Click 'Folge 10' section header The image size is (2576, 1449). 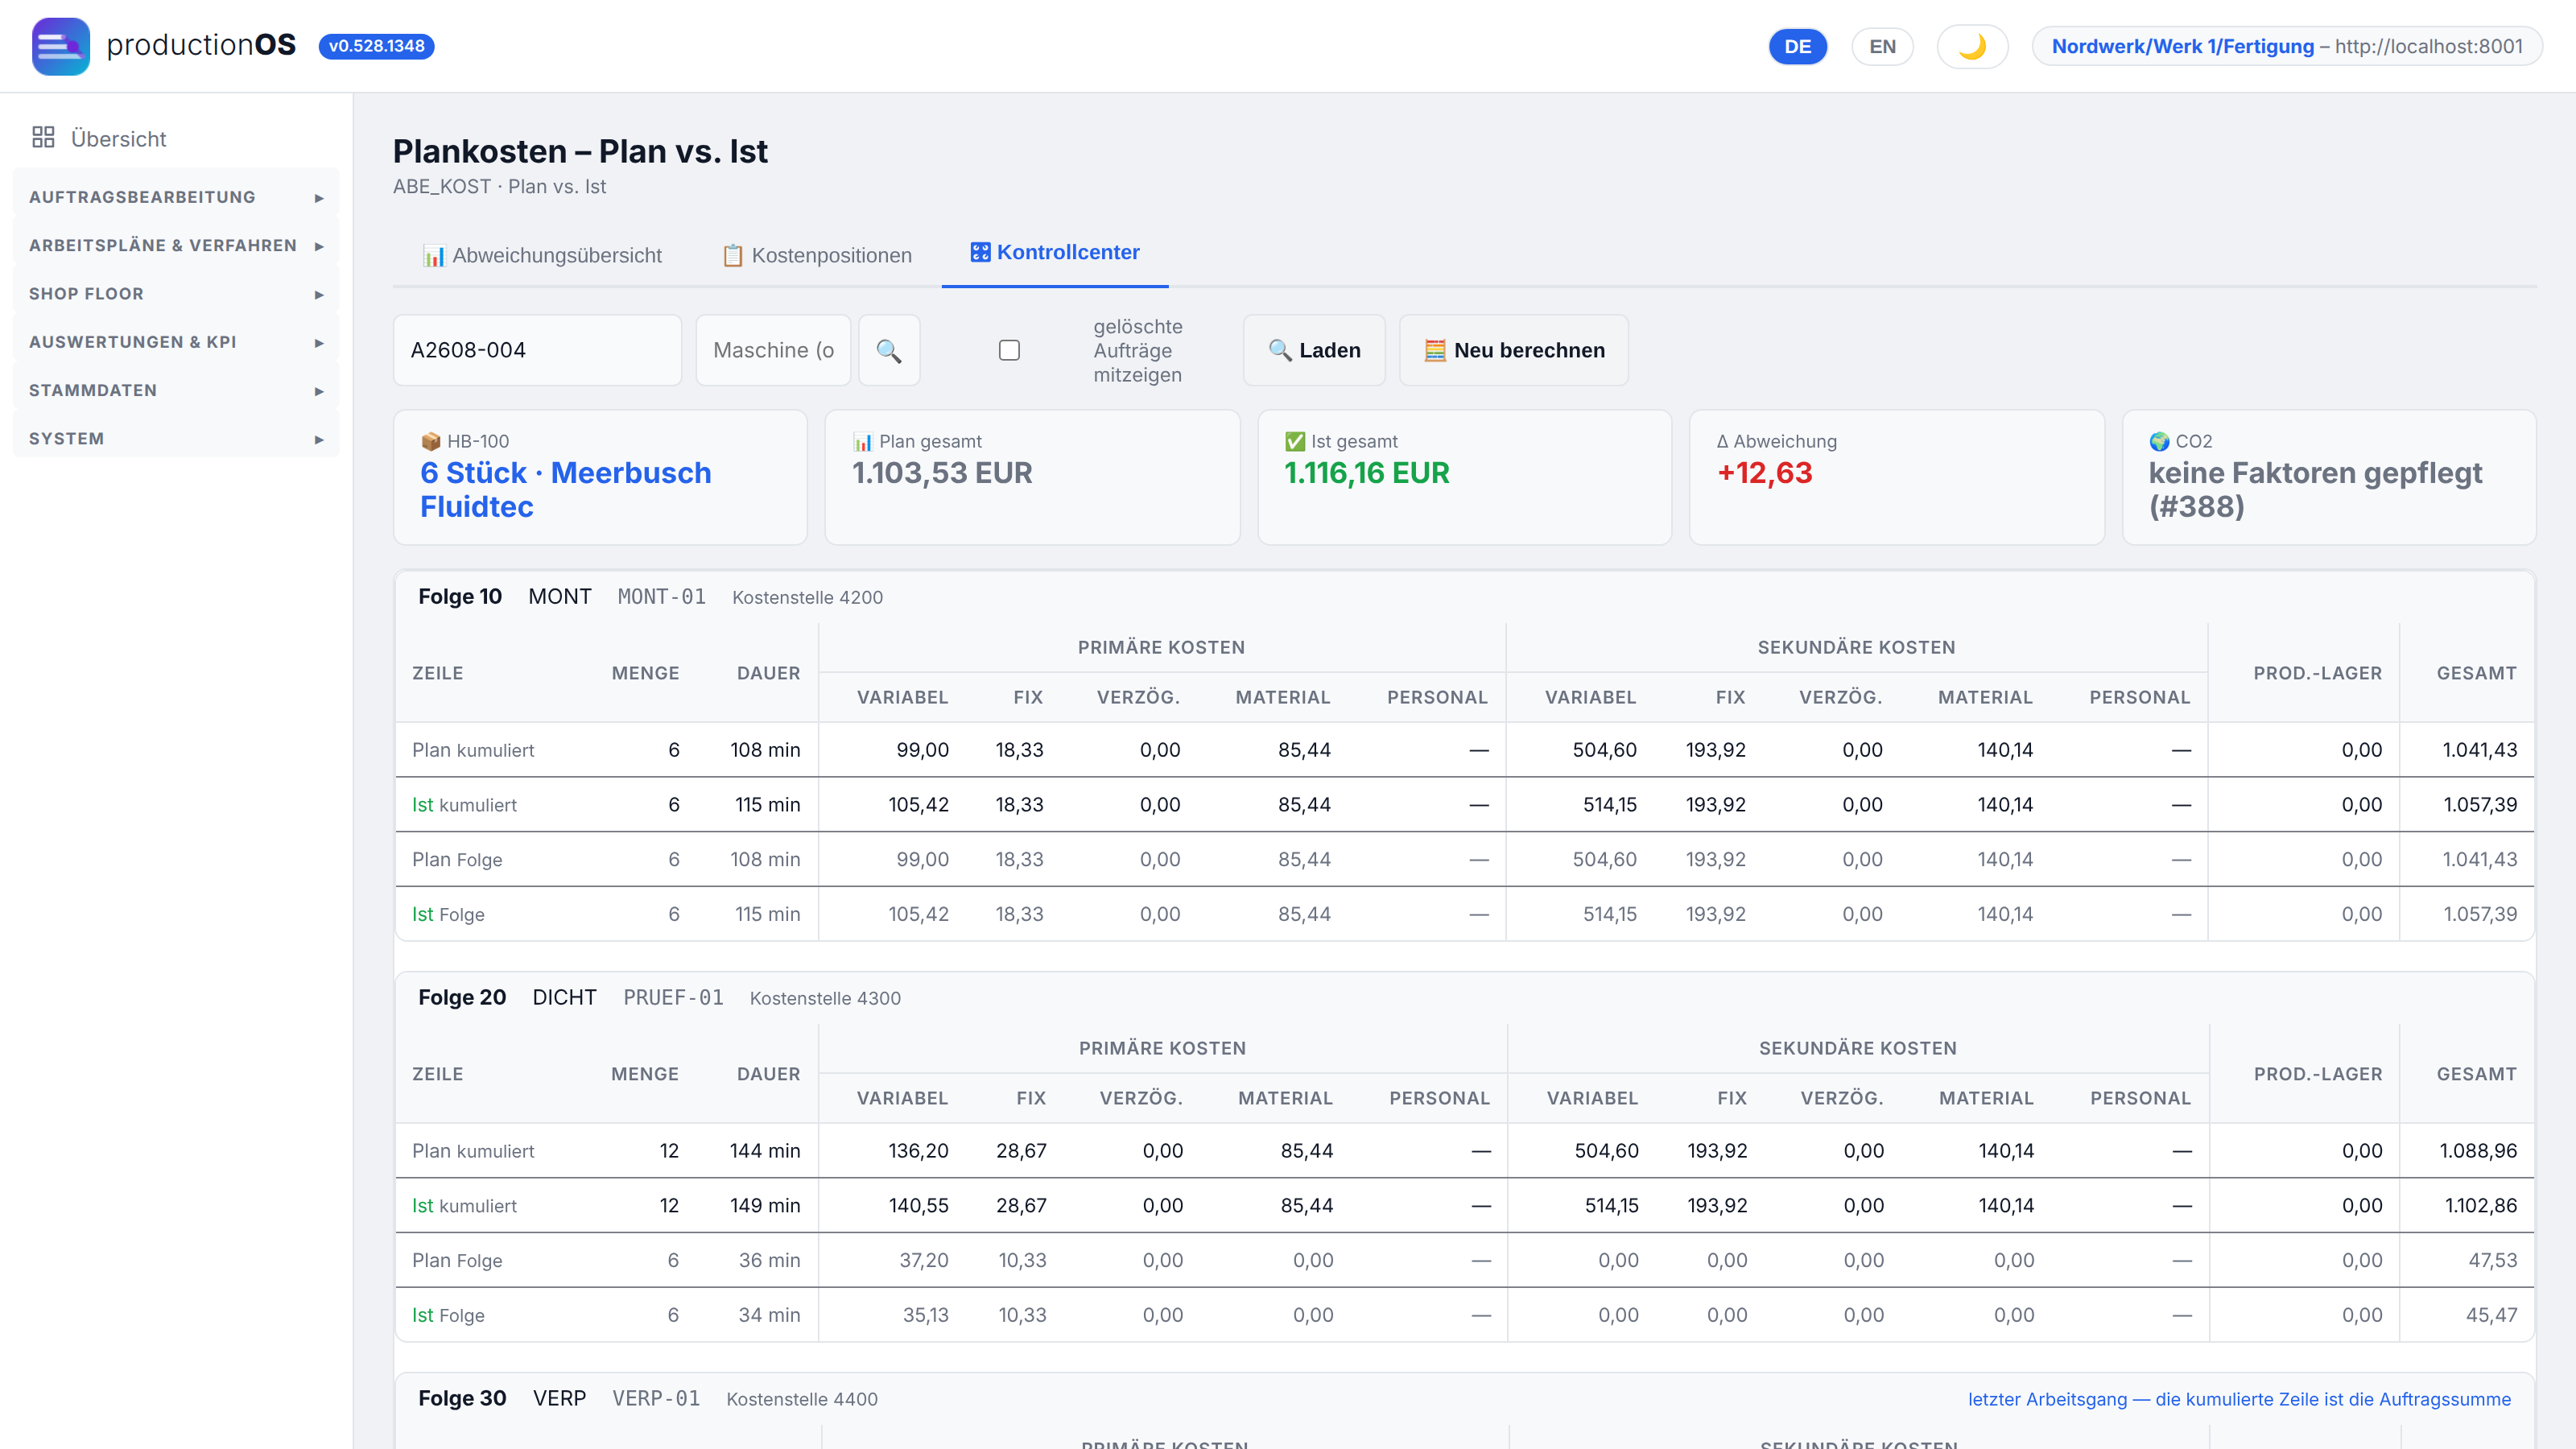point(460,596)
